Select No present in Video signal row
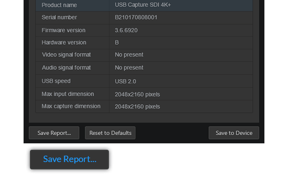This screenshot has width=287, height=191. 129,55
